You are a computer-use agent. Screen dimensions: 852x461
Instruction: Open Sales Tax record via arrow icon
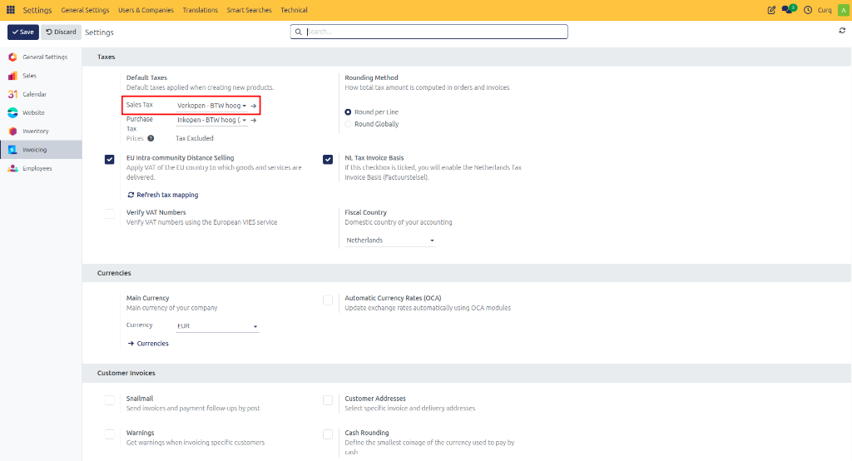click(253, 106)
